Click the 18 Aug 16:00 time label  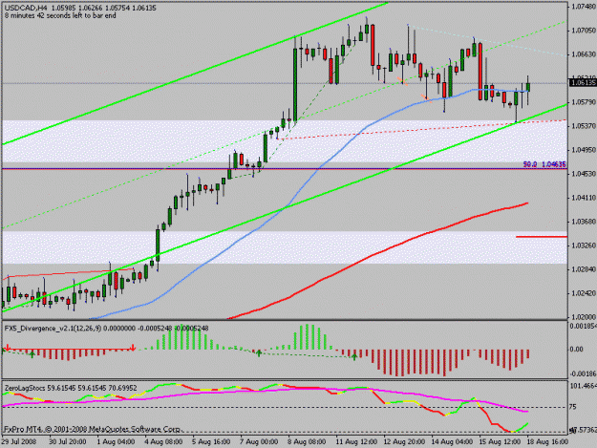547,442
